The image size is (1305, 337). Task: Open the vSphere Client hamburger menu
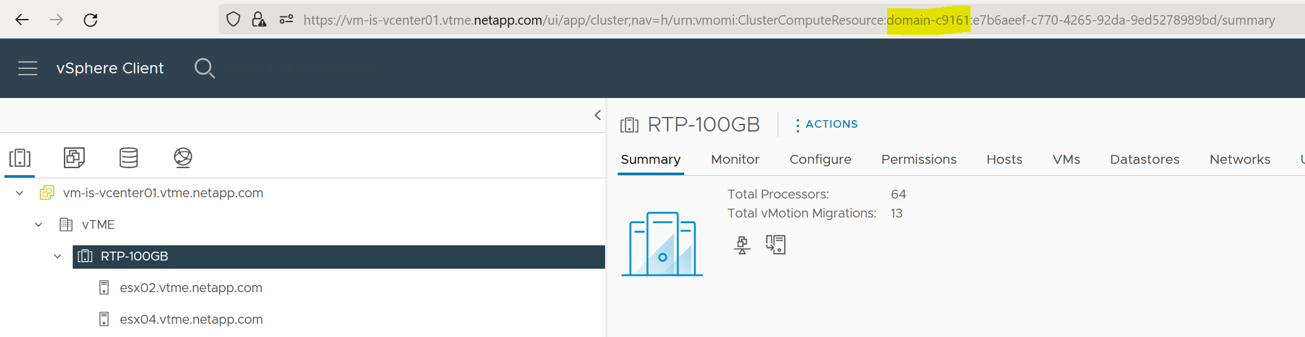(28, 68)
